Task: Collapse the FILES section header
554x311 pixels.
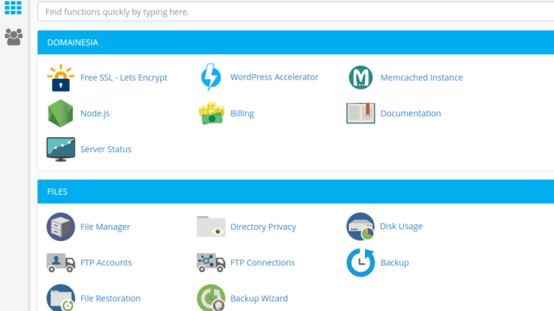Action: pyautogui.click(x=296, y=192)
